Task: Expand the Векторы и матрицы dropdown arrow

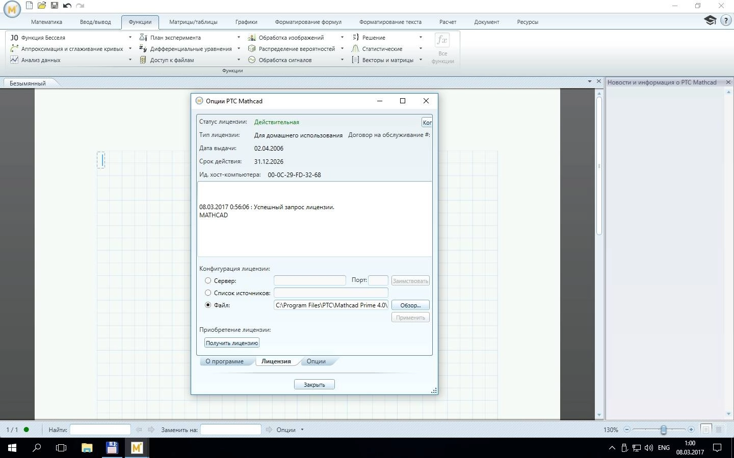Action: (x=421, y=60)
